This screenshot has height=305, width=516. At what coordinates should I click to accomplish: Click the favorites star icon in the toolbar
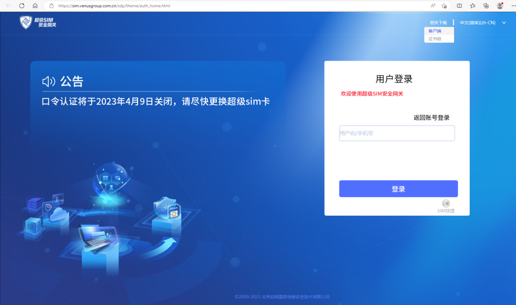click(472, 6)
